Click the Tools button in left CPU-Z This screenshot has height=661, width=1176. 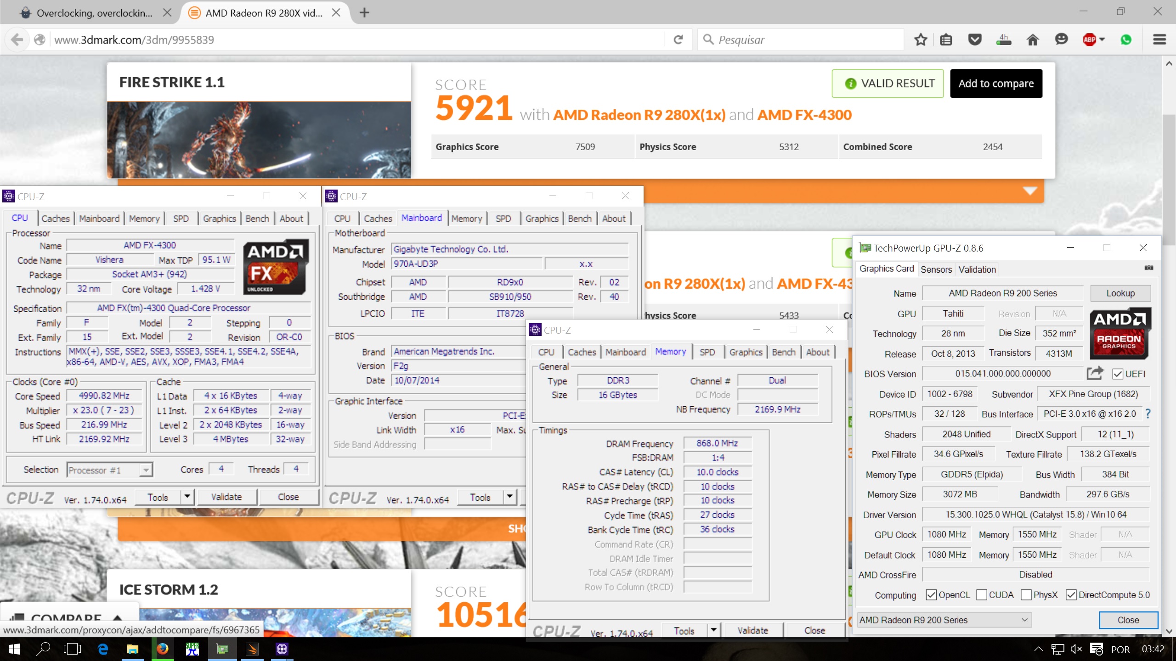point(158,497)
